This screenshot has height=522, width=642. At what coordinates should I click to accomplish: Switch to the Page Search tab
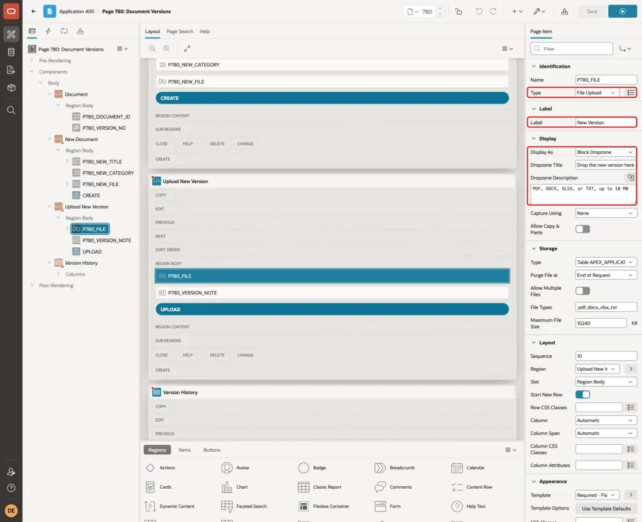[x=179, y=31]
